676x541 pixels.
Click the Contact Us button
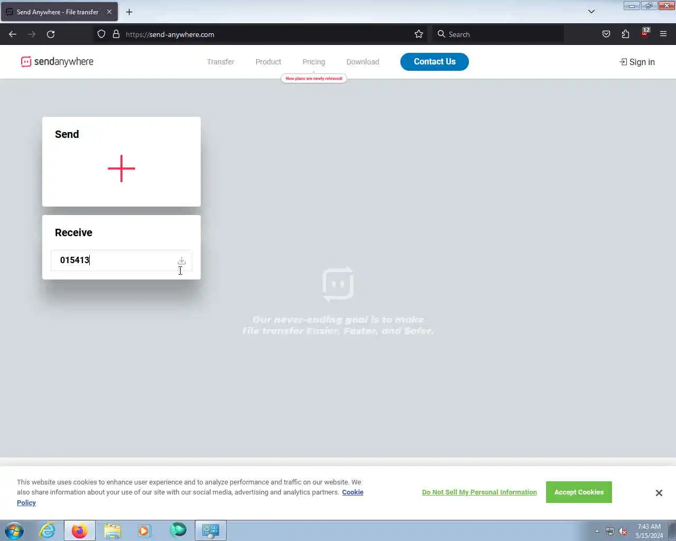tap(435, 62)
